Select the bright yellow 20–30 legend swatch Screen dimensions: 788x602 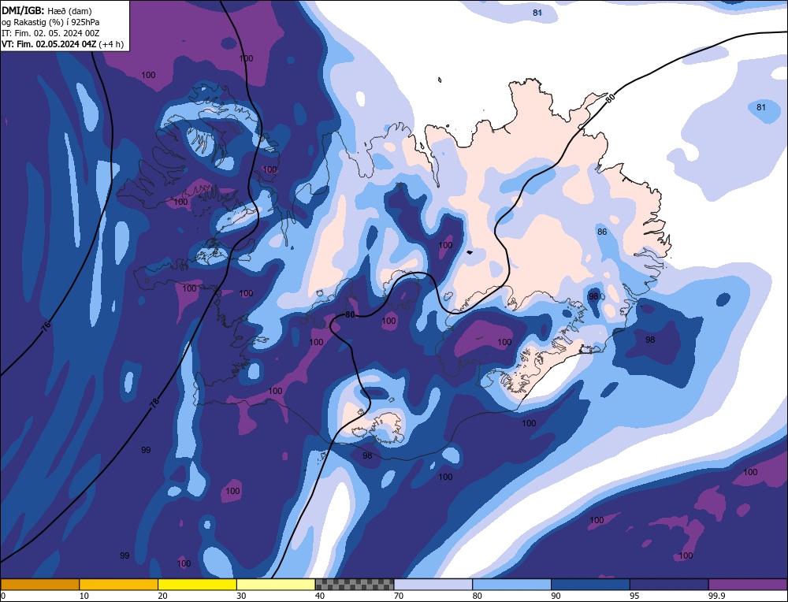point(197,585)
